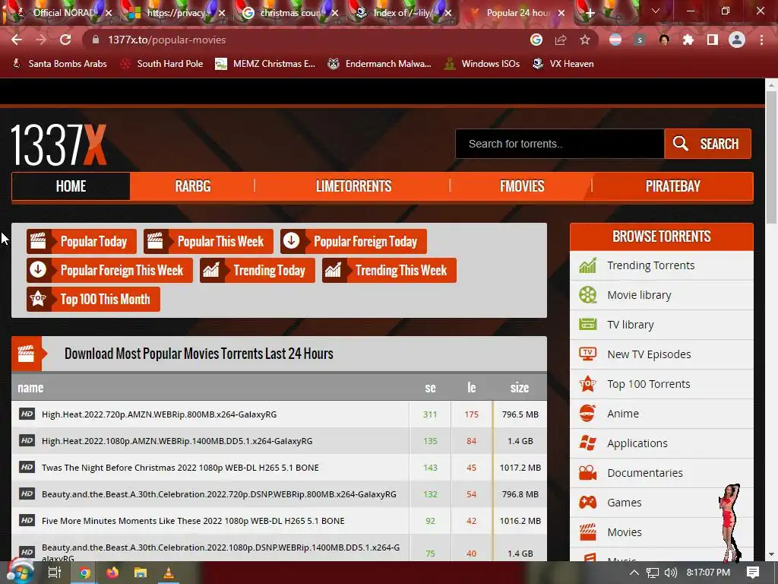Open Five More Minutes Moments torrent
Viewport: 778px width, 584px height.
[x=193, y=521]
